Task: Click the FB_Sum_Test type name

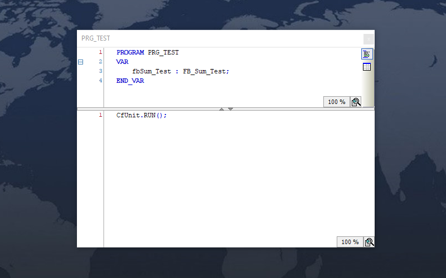Action: coord(206,71)
